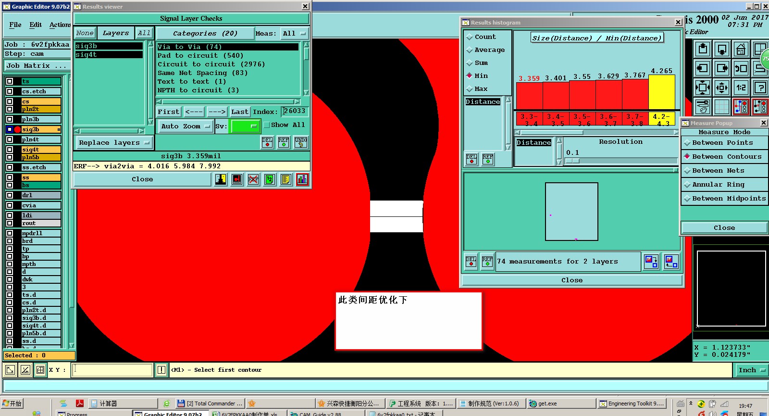Viewport: 769px width, 416px height.
Task: Select the sig4t layer in Results viewer list
Action: point(109,55)
